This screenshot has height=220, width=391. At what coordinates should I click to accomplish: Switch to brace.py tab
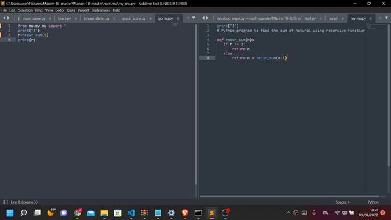tap(64, 18)
